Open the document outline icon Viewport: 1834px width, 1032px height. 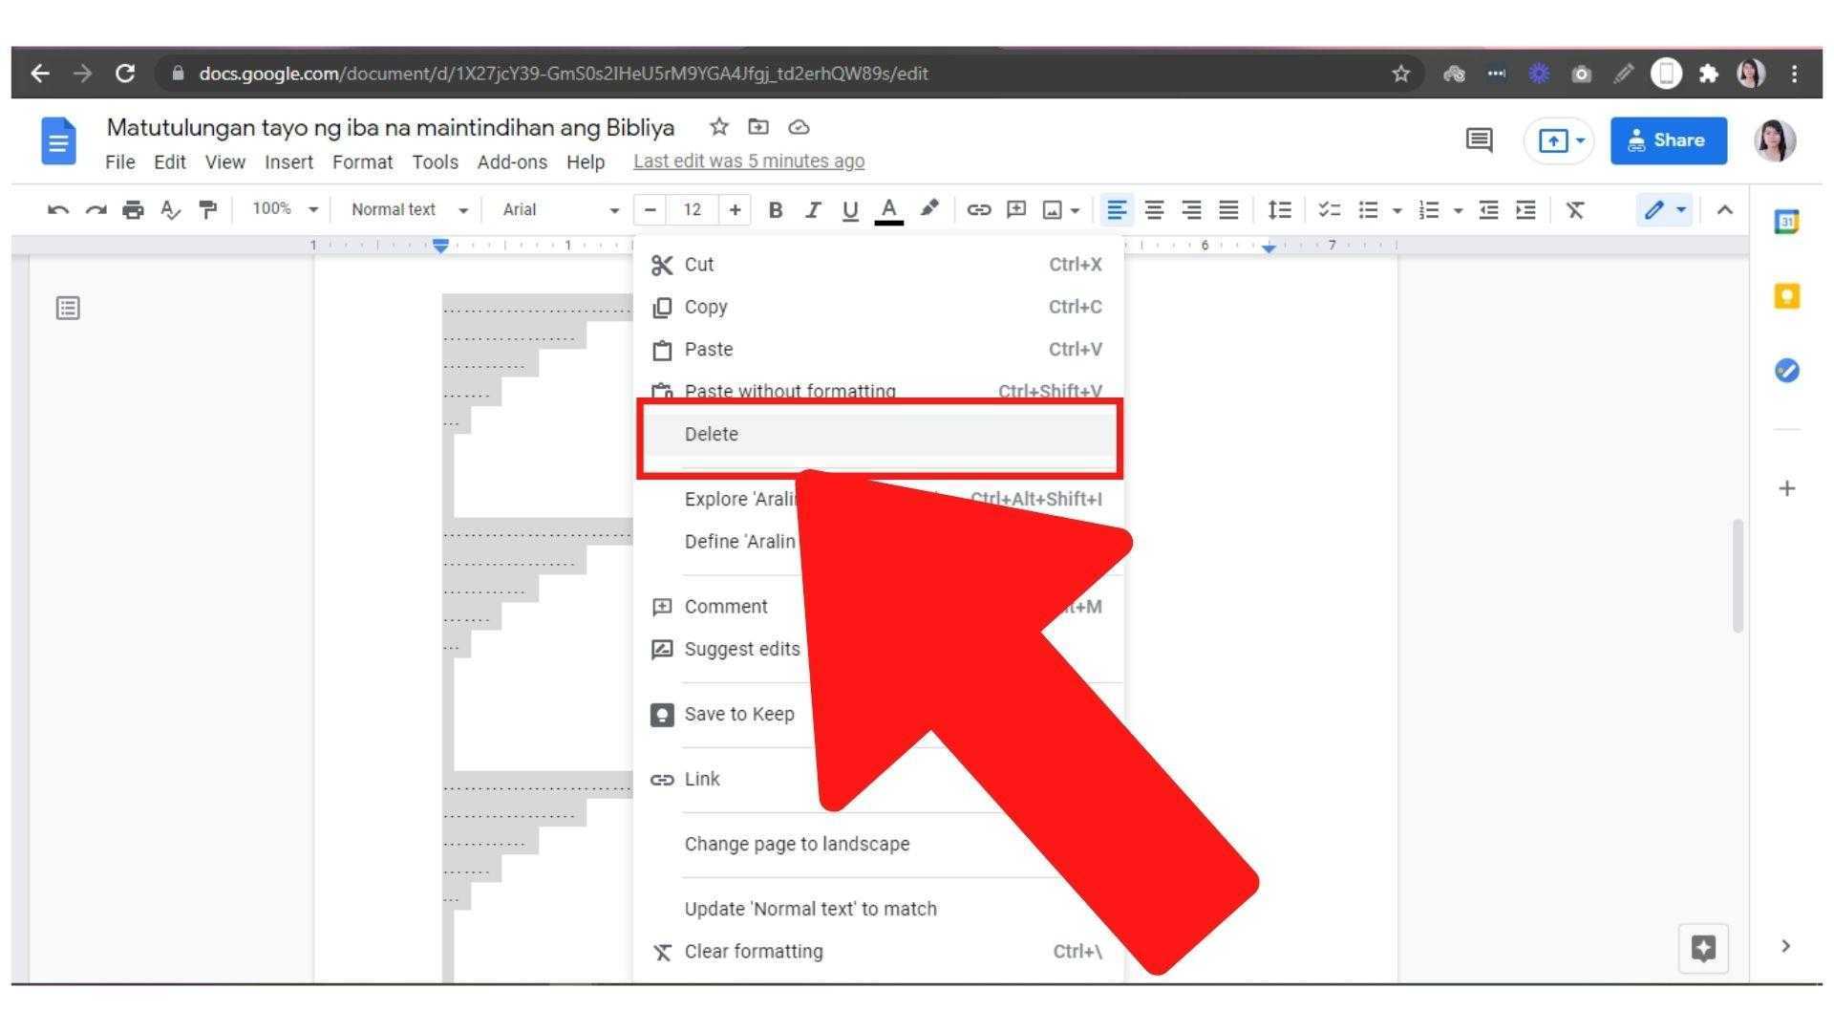pyautogui.click(x=68, y=308)
